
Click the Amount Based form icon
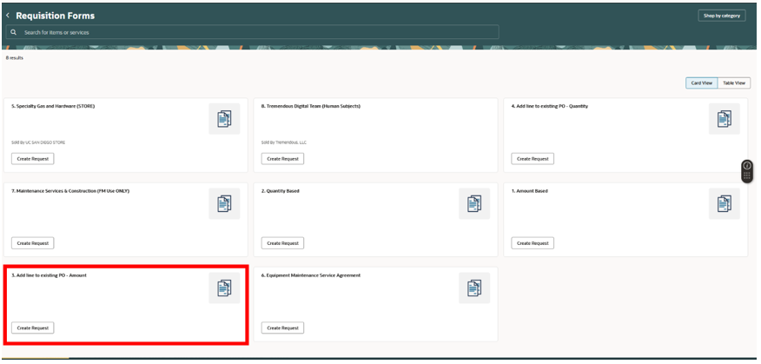coord(724,203)
